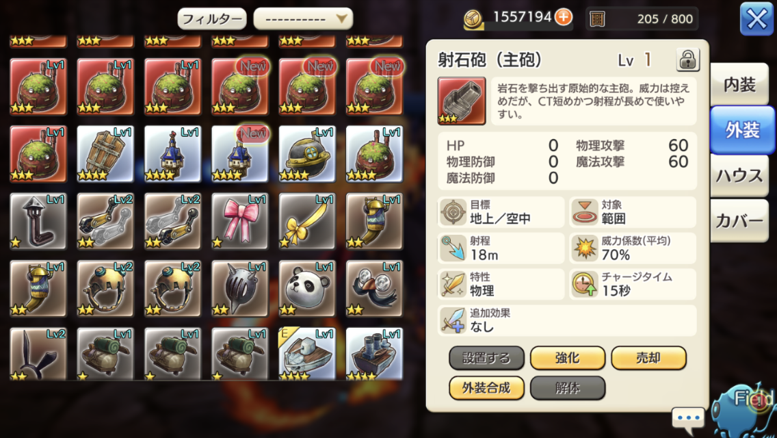
Task: Open the filter dropdown showing dashes
Action: (x=303, y=19)
